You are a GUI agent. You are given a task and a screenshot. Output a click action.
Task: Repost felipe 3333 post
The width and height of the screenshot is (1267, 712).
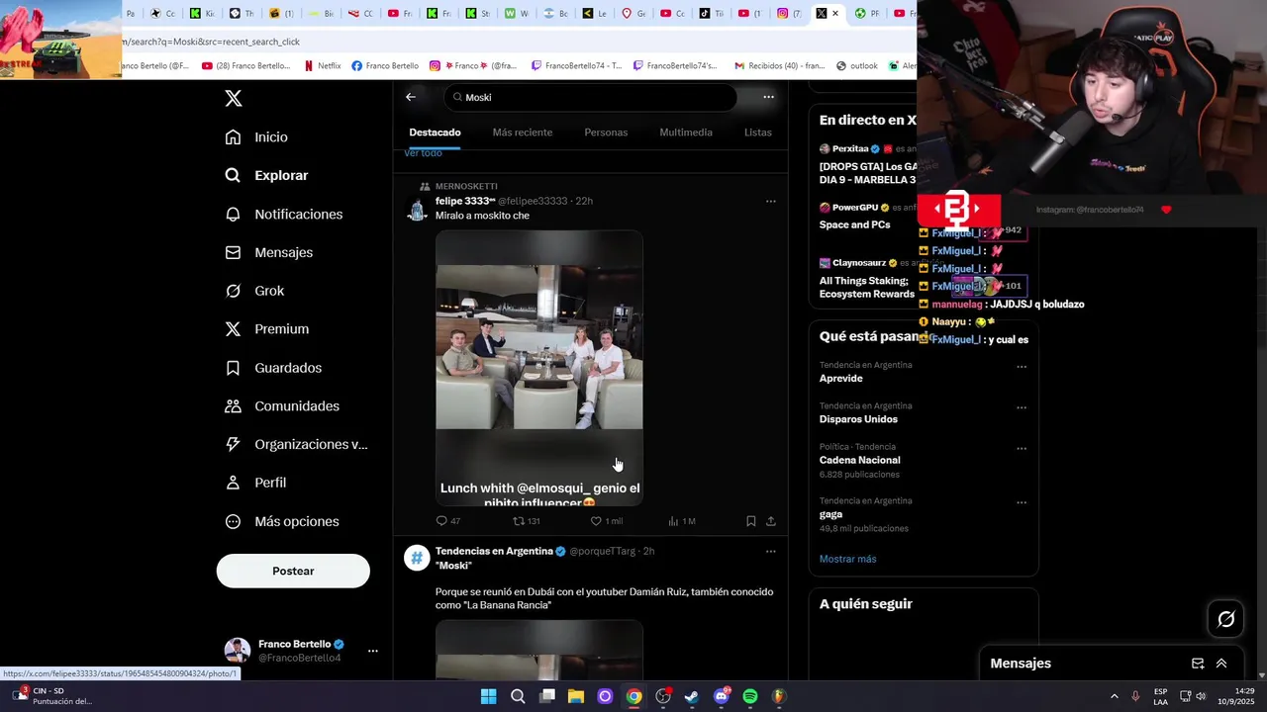[x=526, y=521]
